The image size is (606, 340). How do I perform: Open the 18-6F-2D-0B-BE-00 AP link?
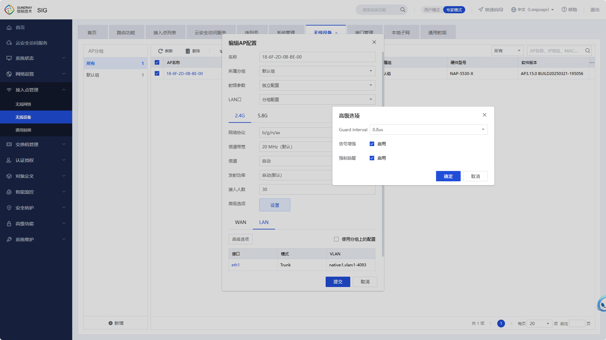pyautogui.click(x=185, y=73)
